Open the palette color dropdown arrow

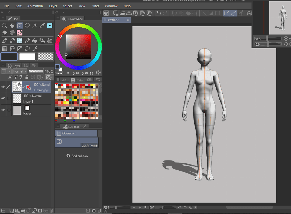pyautogui.click(x=9, y=71)
